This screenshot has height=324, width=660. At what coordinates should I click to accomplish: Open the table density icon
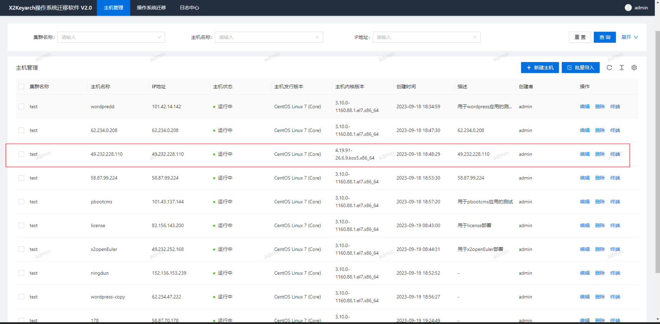[621, 68]
